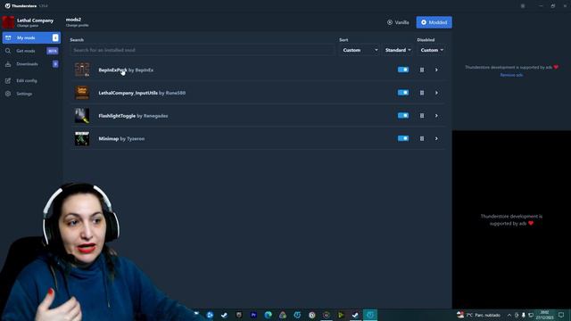The image size is (571, 321).
Task: Click the FlashlightToggle mod icon
Action: [82, 115]
